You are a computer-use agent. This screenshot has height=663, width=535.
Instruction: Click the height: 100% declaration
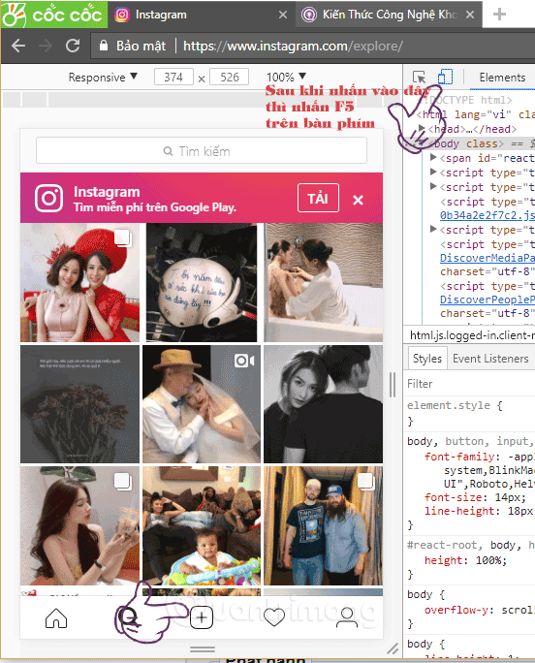(465, 560)
